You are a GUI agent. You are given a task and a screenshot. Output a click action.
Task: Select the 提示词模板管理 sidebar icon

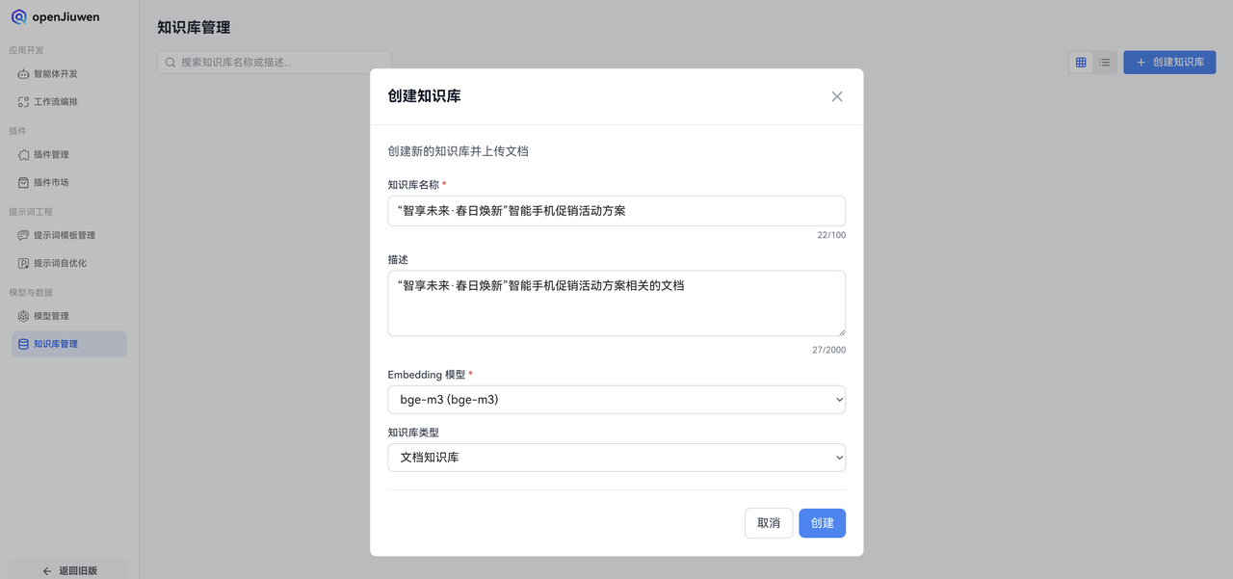click(23, 235)
